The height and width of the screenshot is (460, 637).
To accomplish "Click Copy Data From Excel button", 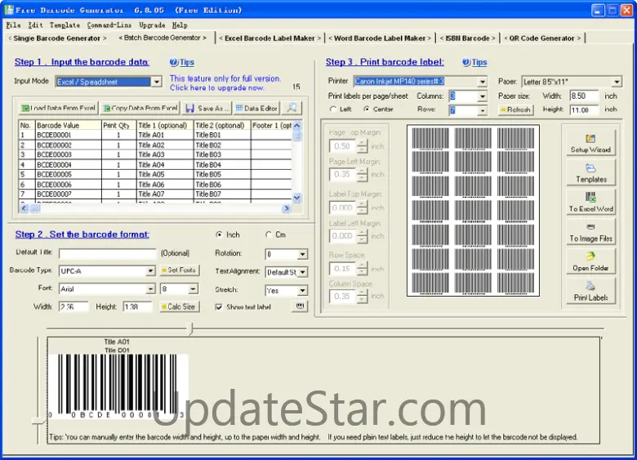I will [x=140, y=108].
